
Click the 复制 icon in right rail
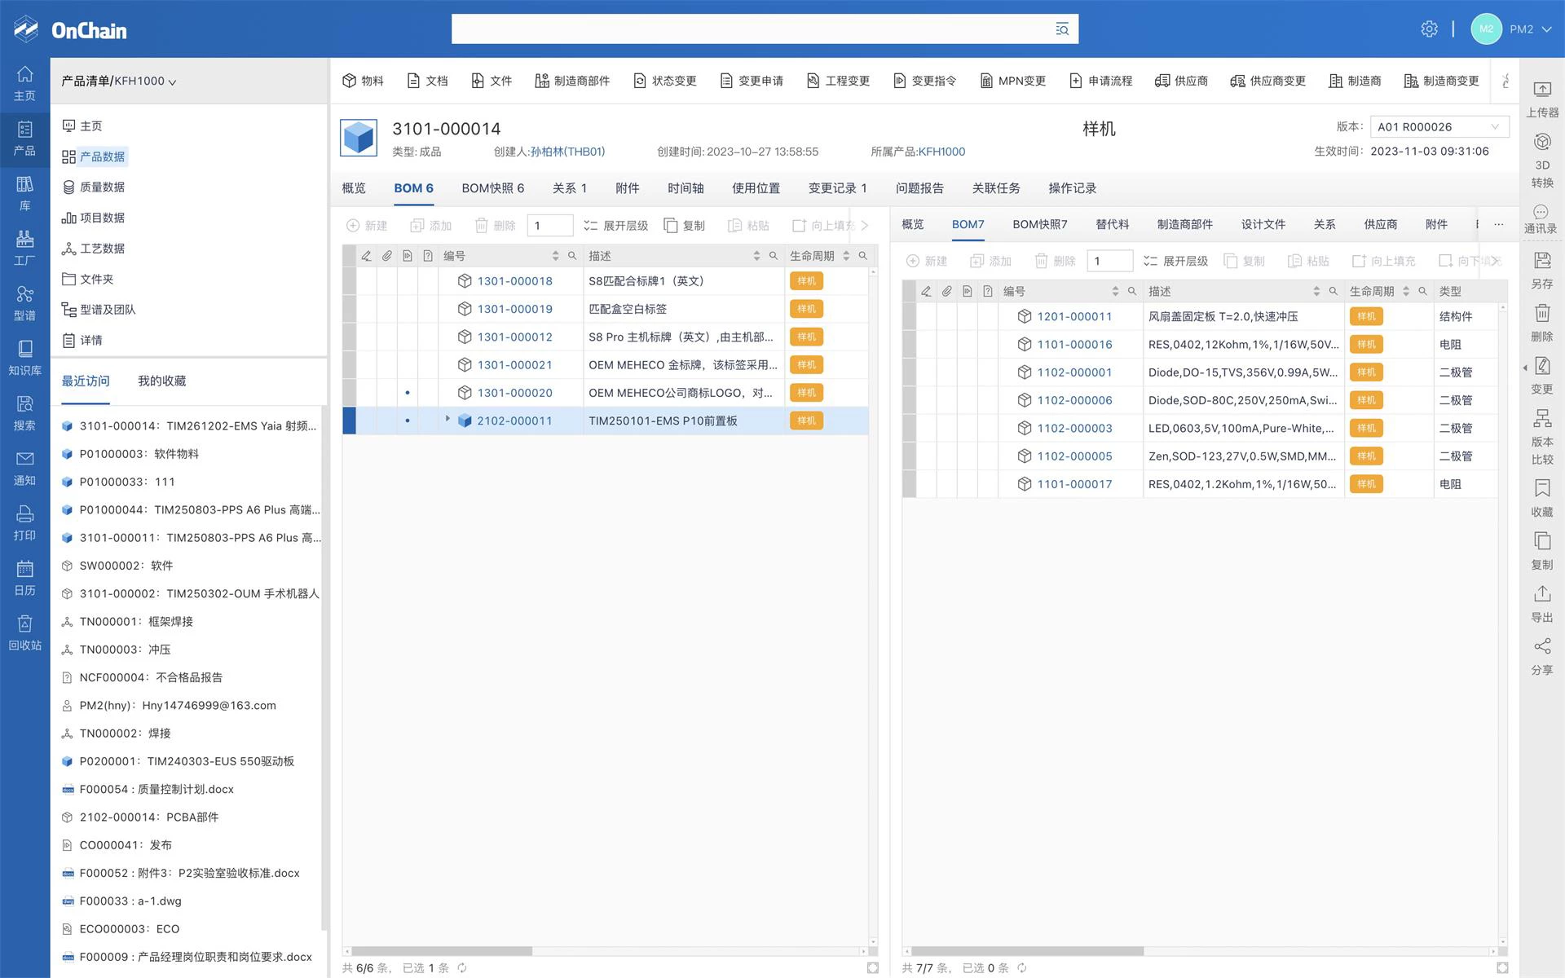pyautogui.click(x=1541, y=552)
